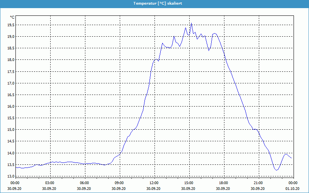
Task: Click the "18:00" time axis label
Action: point(224,183)
